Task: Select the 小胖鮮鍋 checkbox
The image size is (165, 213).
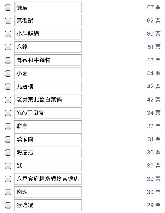Action: coord(8,34)
